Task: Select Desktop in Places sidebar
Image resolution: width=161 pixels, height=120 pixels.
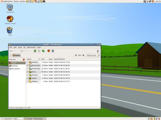Action: 17,66
